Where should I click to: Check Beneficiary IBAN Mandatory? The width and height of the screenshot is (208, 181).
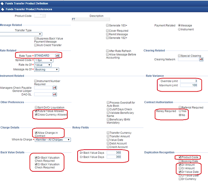point(108,119)
